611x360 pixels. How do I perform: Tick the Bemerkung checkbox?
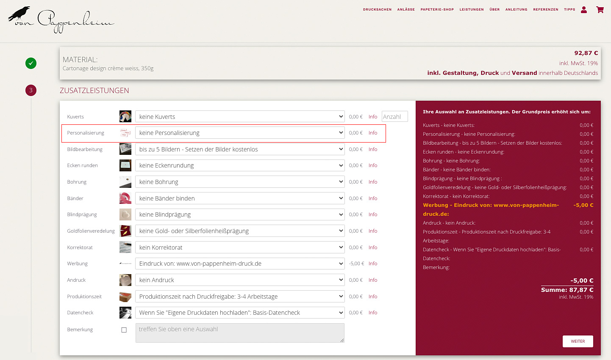124,330
